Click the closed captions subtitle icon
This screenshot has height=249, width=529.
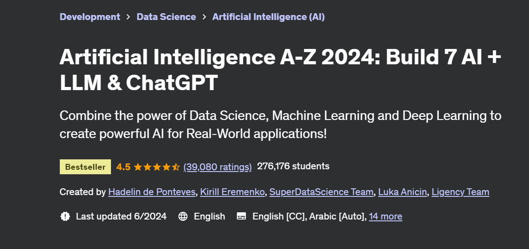pos(241,216)
